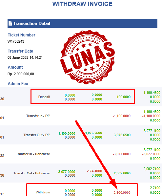
Task: Click the Transfer Date label
Action: coord(20,51)
